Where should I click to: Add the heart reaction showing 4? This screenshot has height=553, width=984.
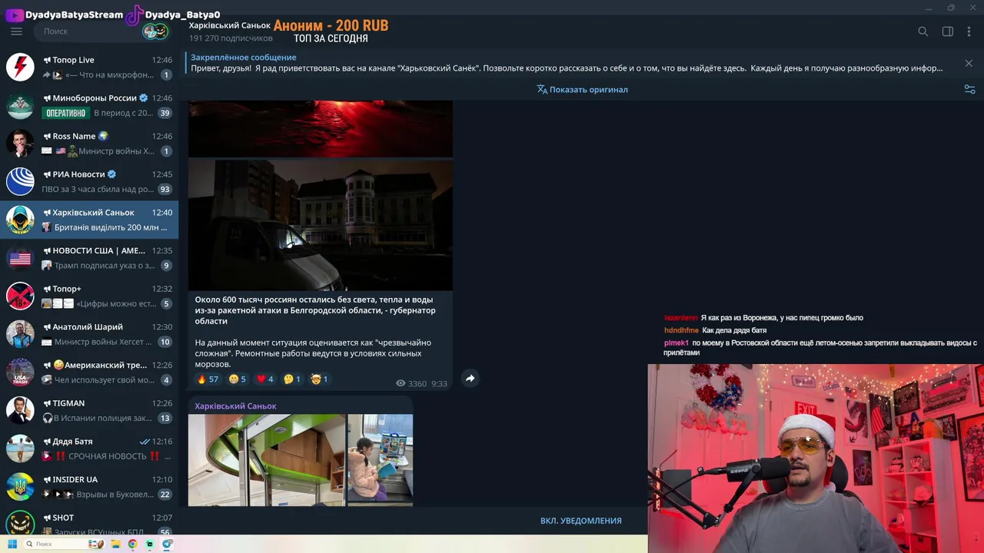265,379
